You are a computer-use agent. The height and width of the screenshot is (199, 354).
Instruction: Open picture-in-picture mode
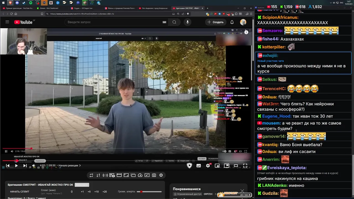227,166
